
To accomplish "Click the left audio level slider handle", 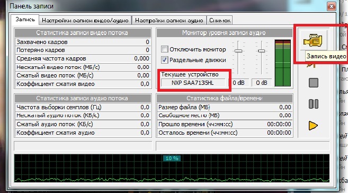I will tap(238, 51).
